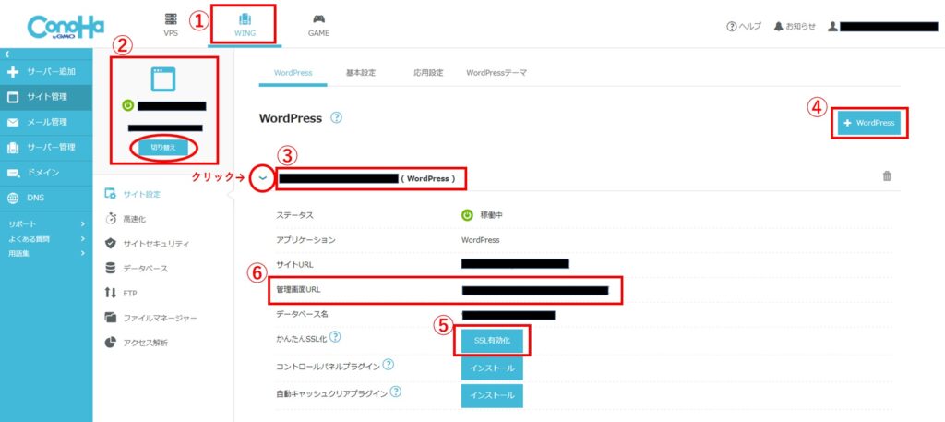This screenshot has height=422, width=945.
Task: Open サイト管理 in sidebar
Action: point(46,97)
